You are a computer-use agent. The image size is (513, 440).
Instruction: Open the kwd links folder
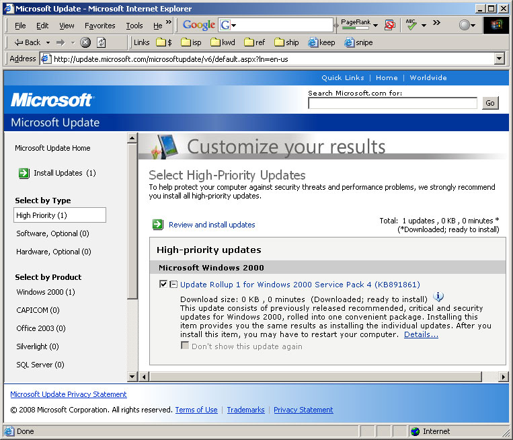[x=223, y=42]
